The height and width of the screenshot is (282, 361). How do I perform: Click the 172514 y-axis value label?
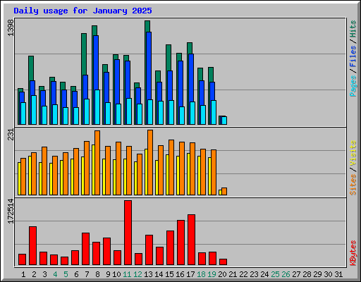(x=11, y=211)
